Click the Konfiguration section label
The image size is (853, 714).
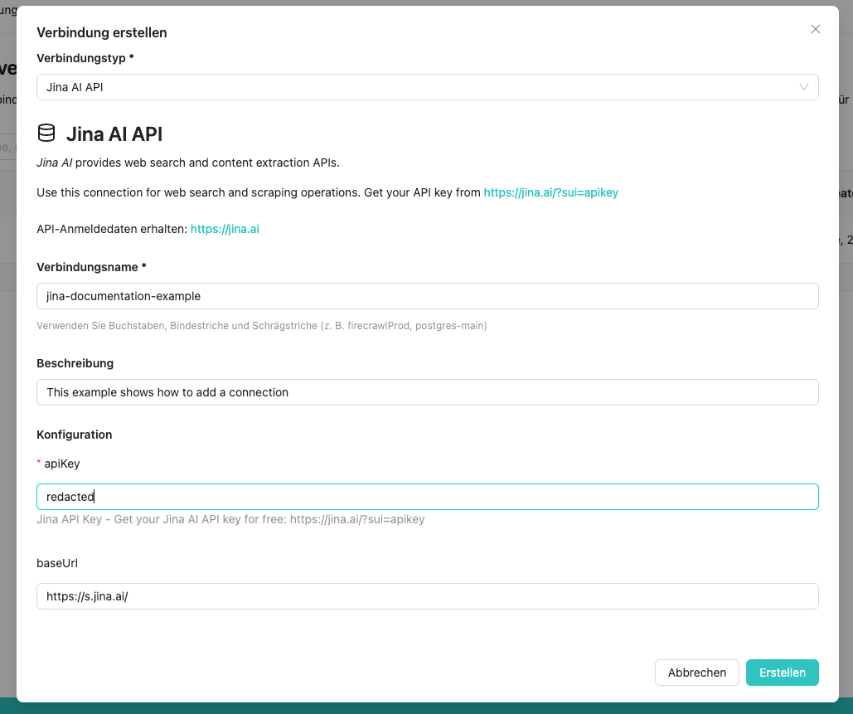coord(75,435)
